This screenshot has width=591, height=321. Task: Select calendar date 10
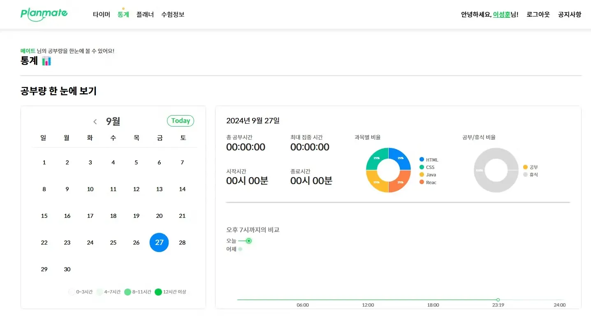point(90,189)
